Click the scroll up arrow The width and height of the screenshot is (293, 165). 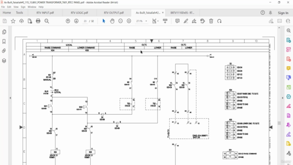tap(279, 28)
